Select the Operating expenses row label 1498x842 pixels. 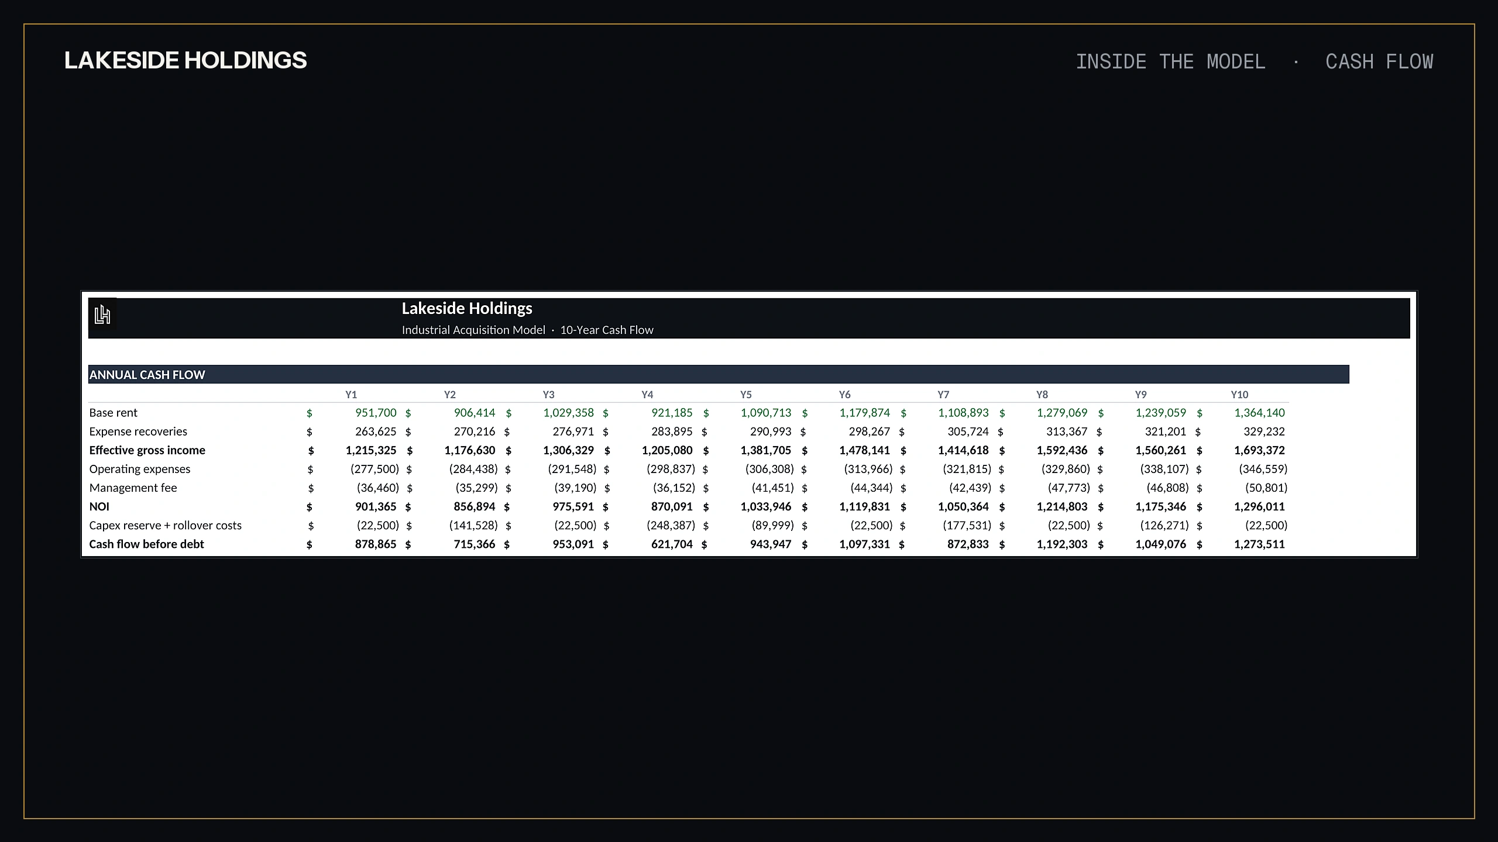(x=139, y=469)
